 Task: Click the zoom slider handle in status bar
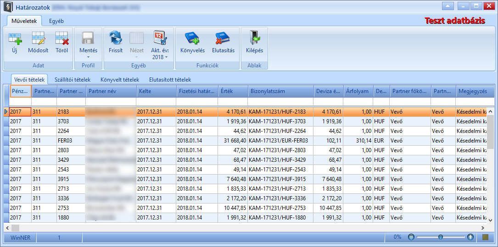coord(441,237)
